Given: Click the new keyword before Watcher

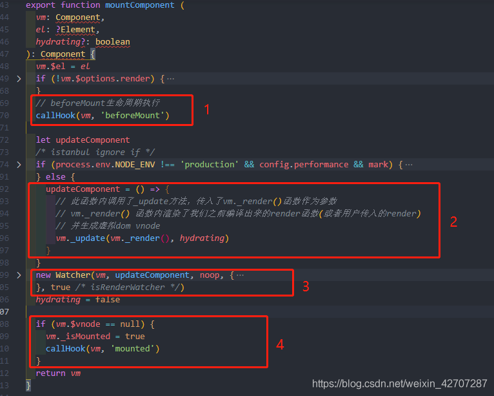Looking at the screenshot, I should 43,275.
